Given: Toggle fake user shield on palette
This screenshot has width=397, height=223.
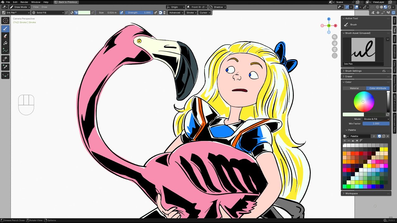Looking at the screenshot, I should tap(379, 136).
